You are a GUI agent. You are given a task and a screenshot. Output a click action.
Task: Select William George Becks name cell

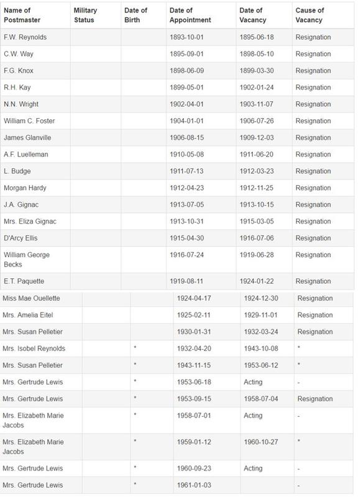[27, 260]
